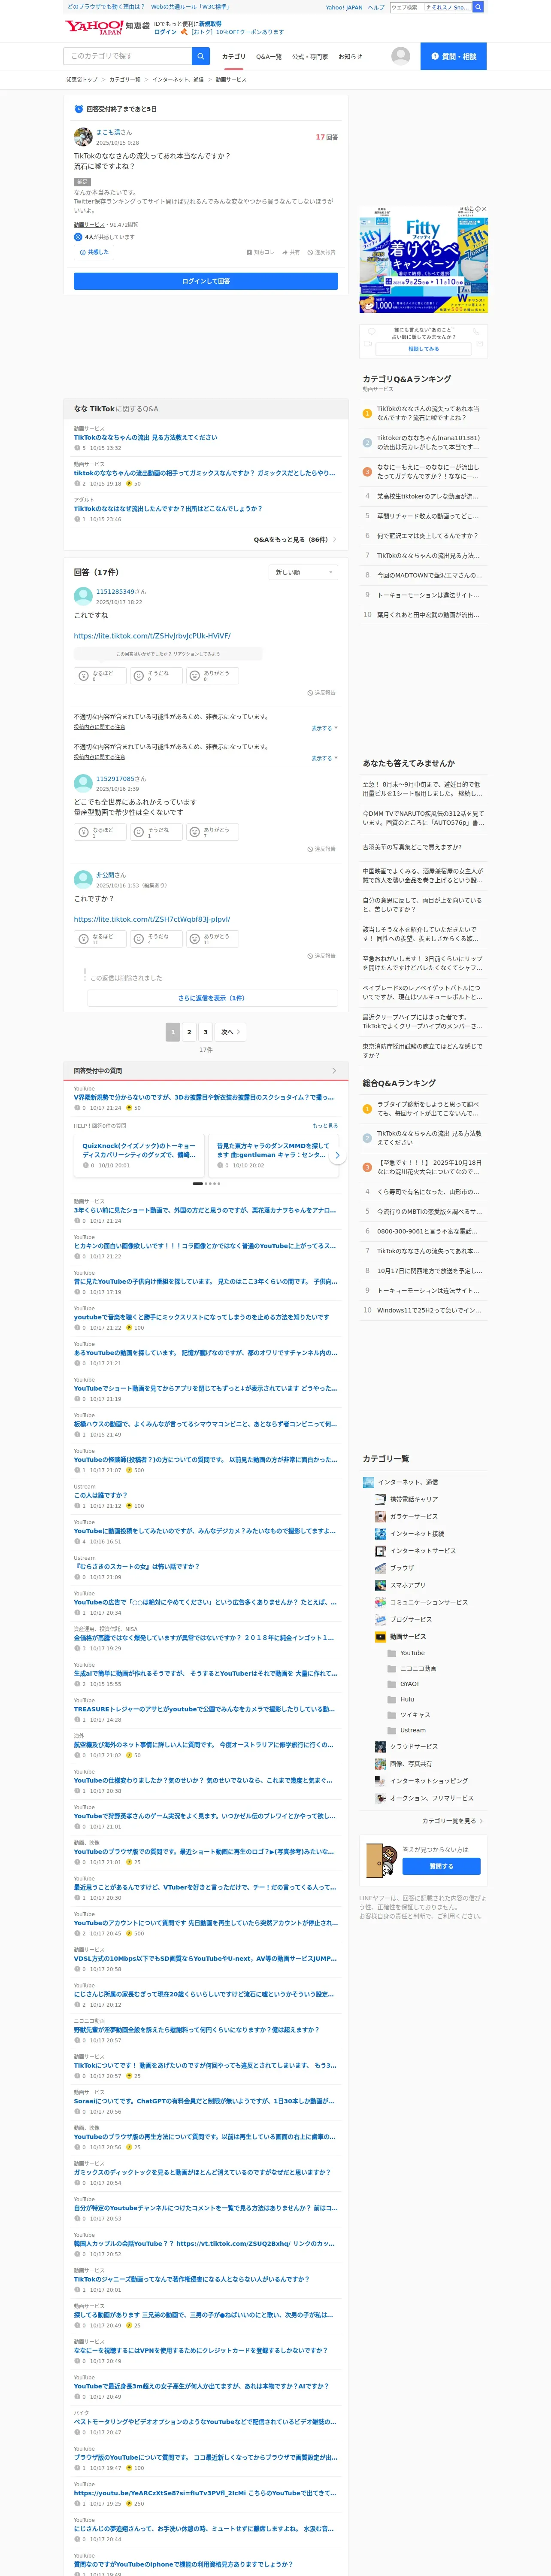Click avatar of user 1152917085
The image size is (551, 2576).
pyautogui.click(x=83, y=783)
